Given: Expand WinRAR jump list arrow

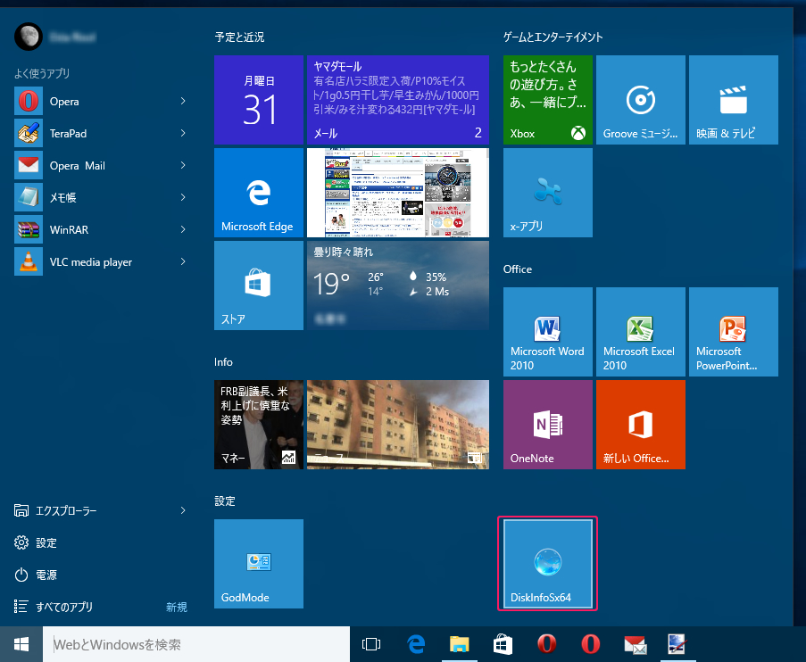Looking at the screenshot, I should (183, 229).
